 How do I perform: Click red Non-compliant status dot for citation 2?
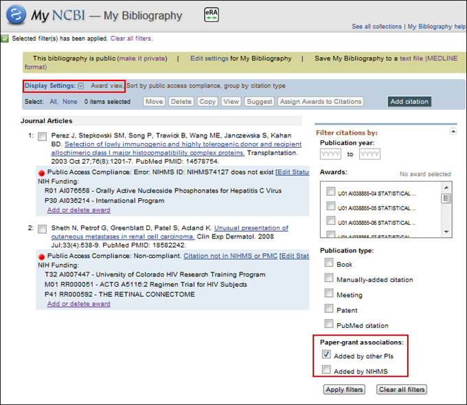point(42,256)
